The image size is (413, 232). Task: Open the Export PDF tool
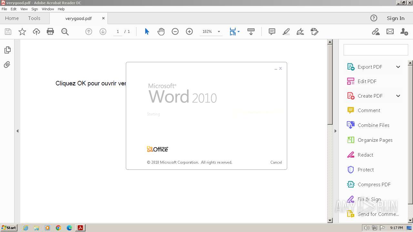(x=370, y=67)
